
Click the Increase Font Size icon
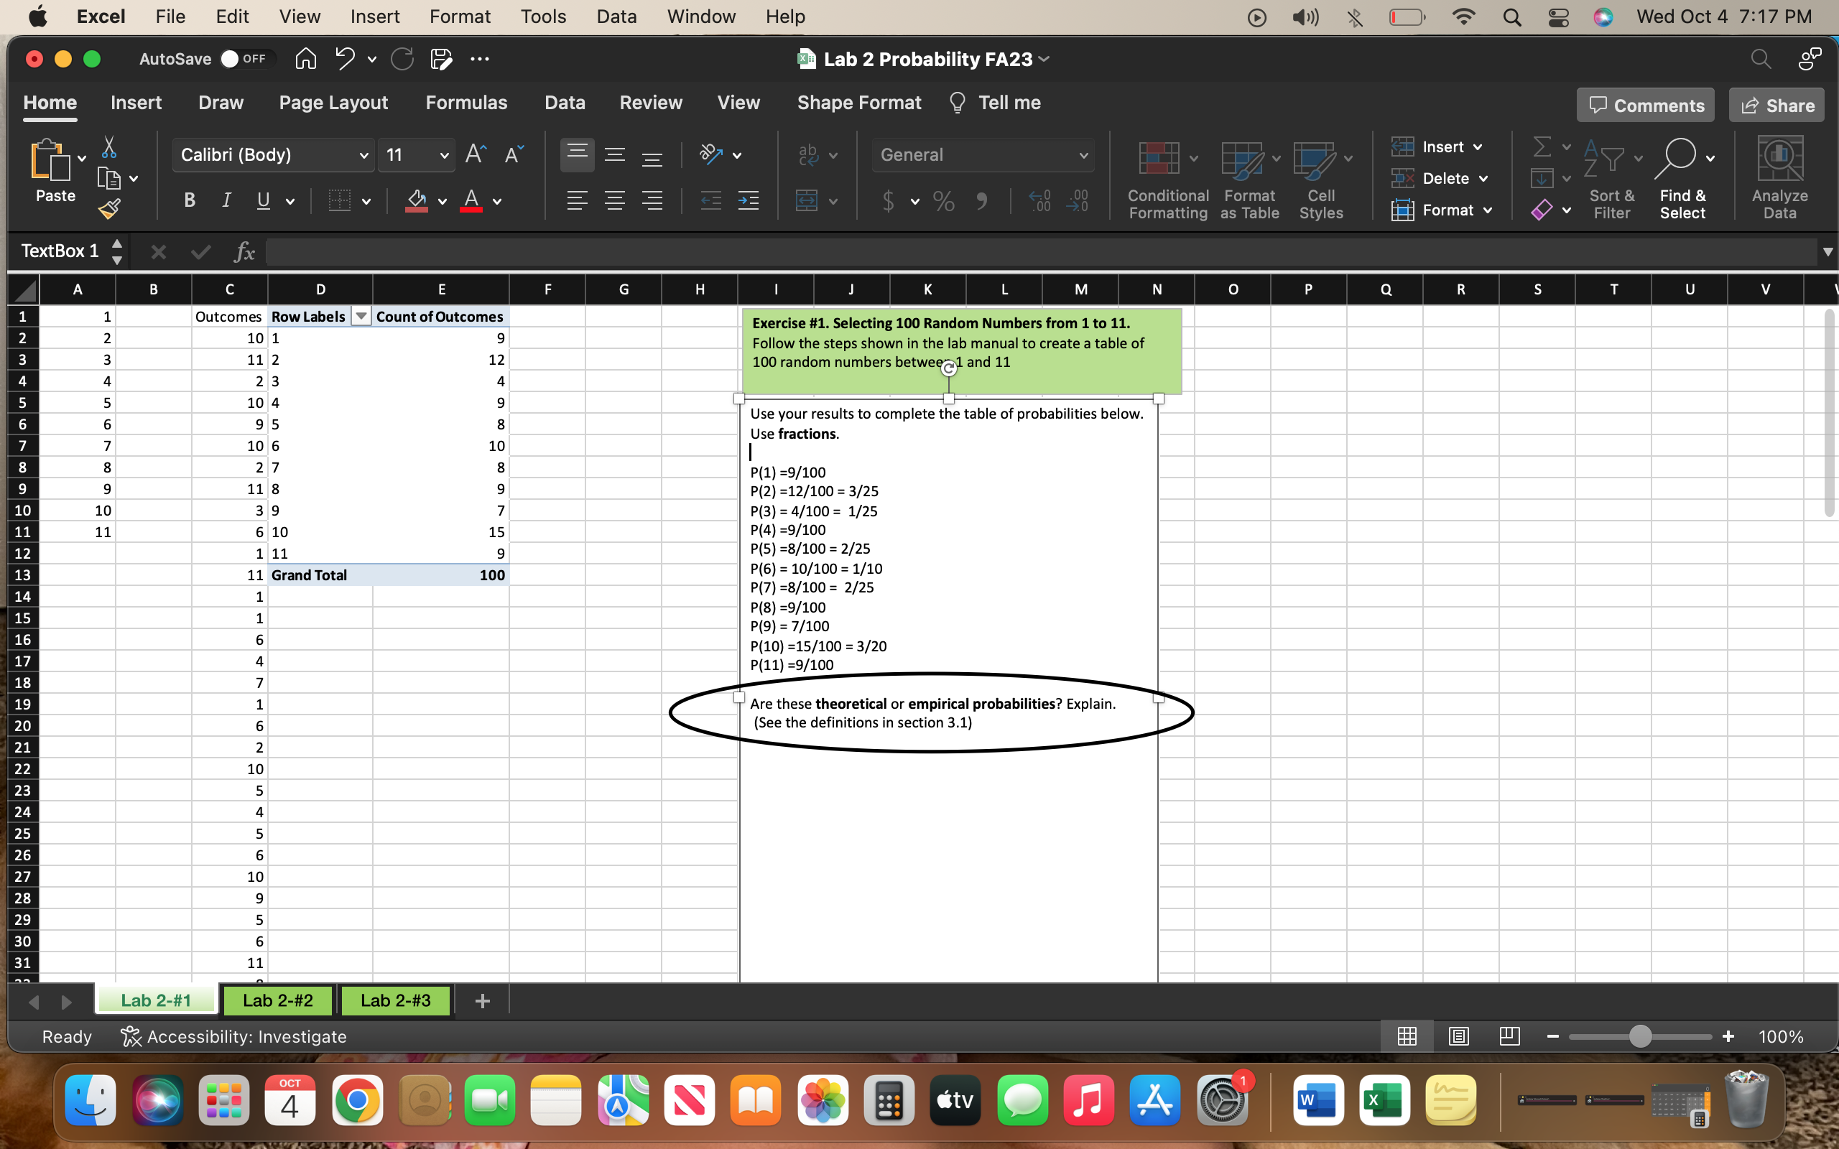[x=475, y=155]
